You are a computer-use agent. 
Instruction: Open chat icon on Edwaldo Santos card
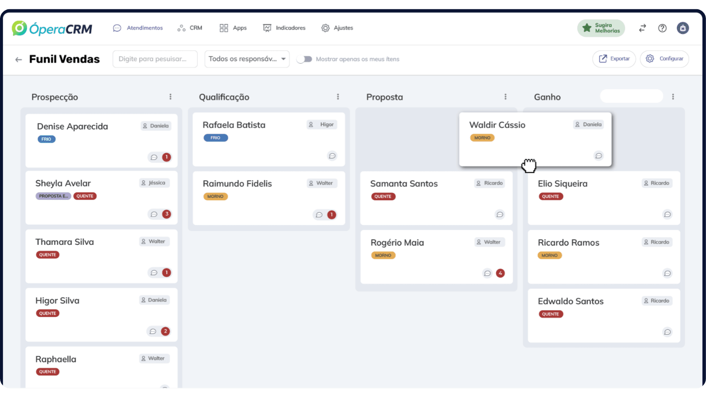click(667, 332)
